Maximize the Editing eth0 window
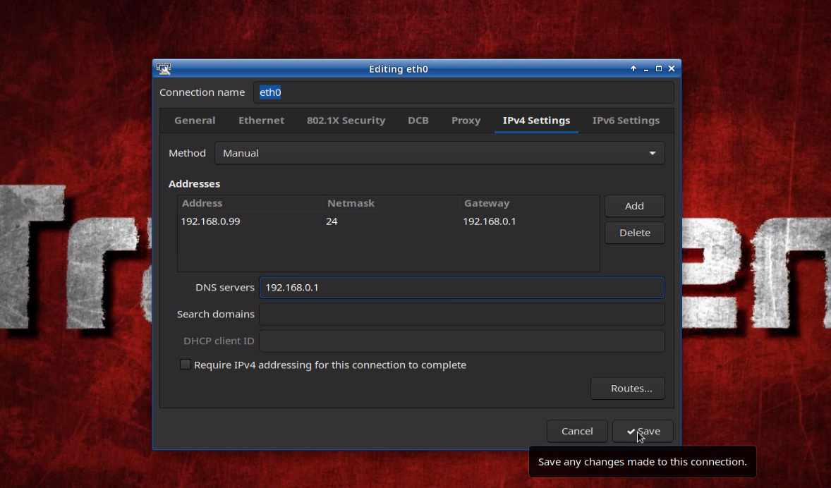This screenshot has width=831, height=488. click(658, 69)
